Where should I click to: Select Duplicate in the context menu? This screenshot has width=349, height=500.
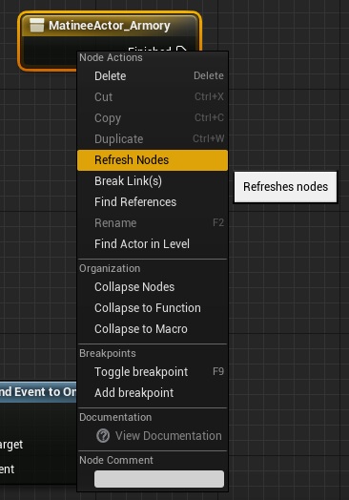(153, 139)
